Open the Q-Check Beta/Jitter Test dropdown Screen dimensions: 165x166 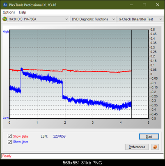140,19
